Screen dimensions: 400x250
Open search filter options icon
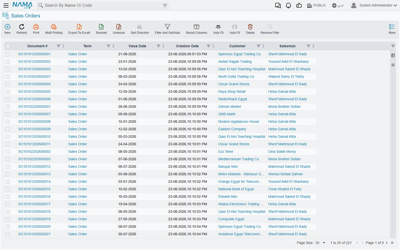(x=165, y=5)
